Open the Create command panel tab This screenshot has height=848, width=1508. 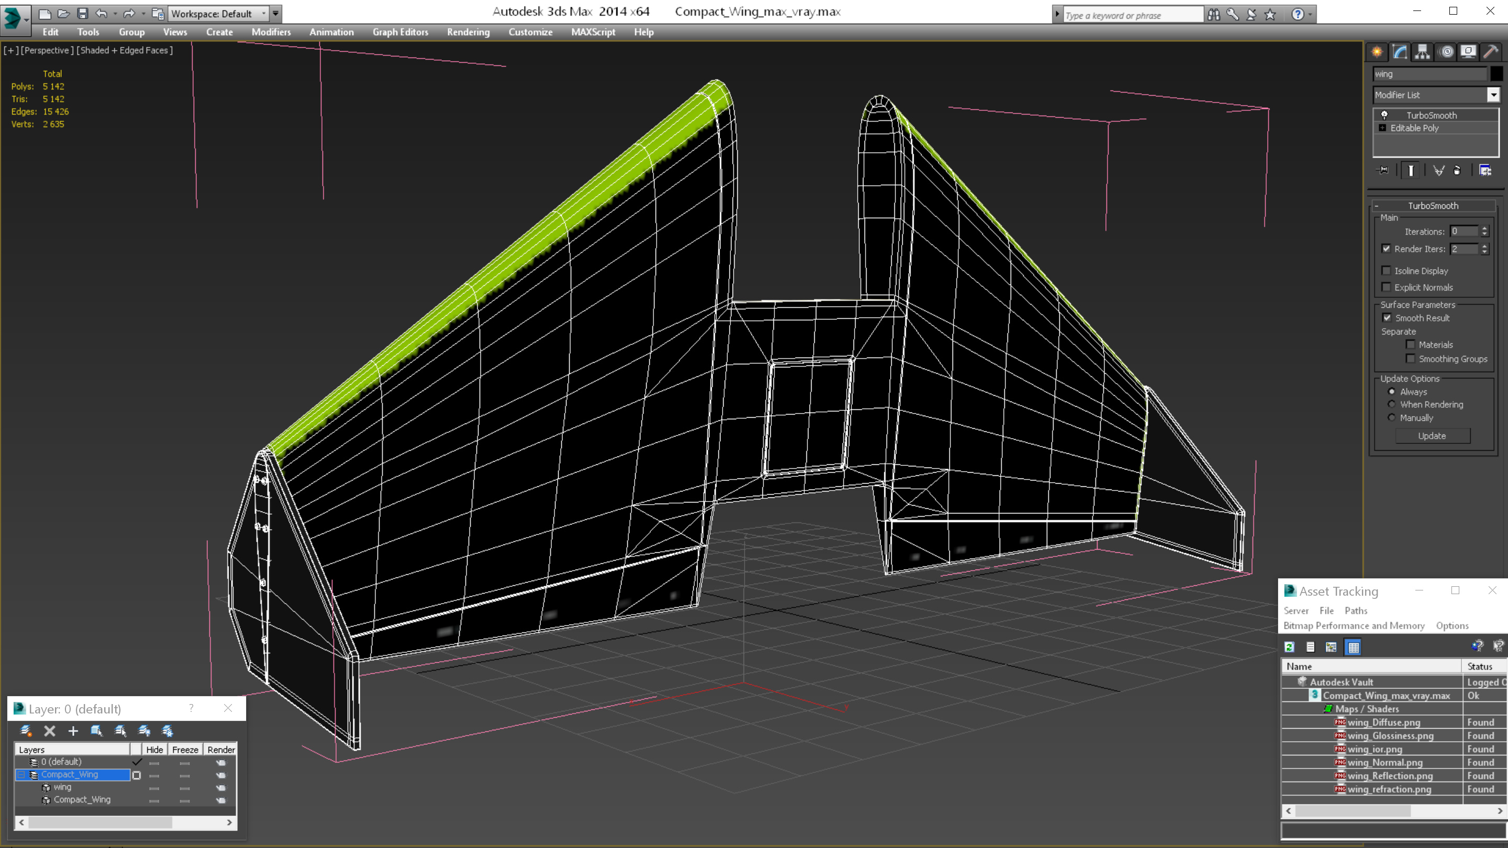click(1377, 52)
